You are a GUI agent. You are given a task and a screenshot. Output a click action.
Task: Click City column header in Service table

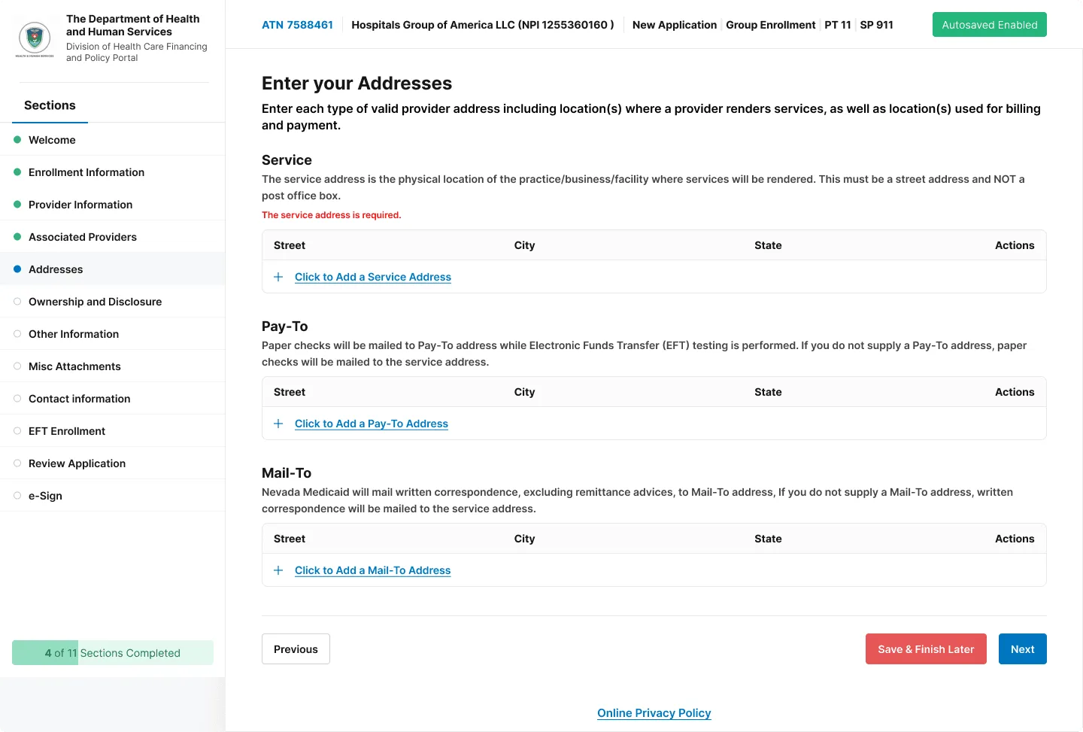[x=524, y=245]
